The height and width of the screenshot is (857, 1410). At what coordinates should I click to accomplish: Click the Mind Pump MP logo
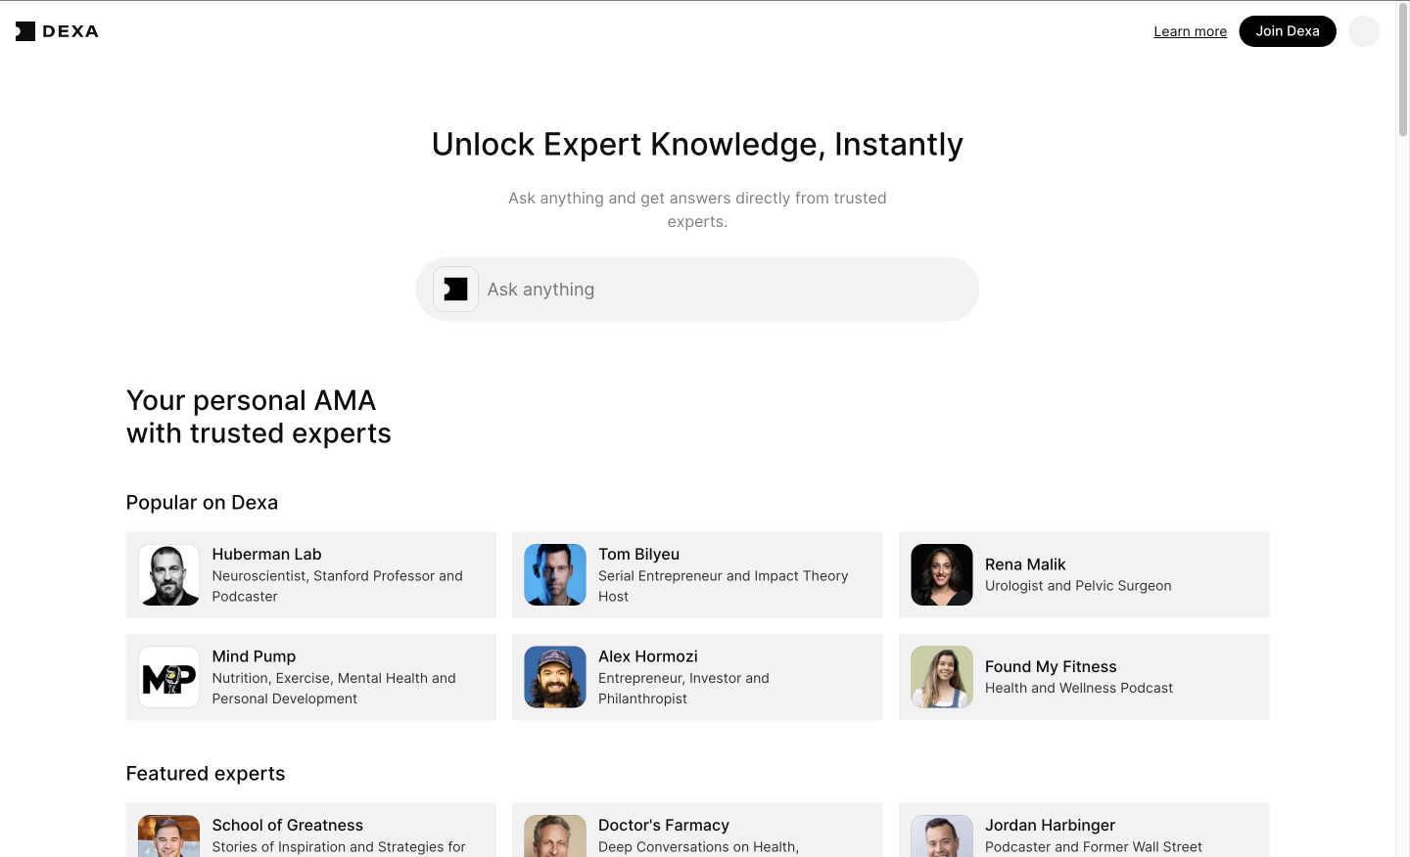click(x=169, y=677)
